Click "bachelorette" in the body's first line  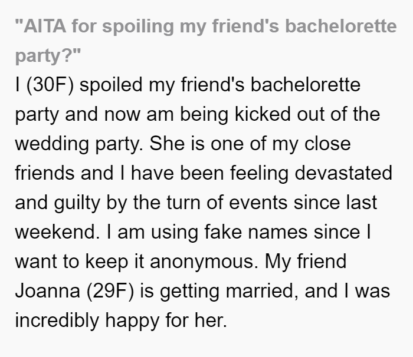[x=305, y=85]
